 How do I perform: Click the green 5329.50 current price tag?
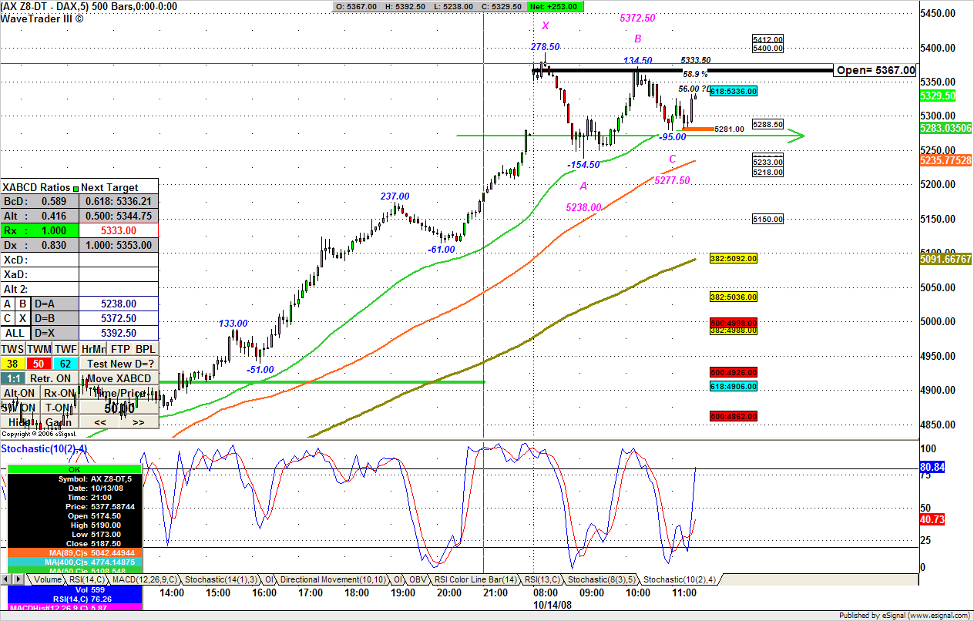coord(938,96)
